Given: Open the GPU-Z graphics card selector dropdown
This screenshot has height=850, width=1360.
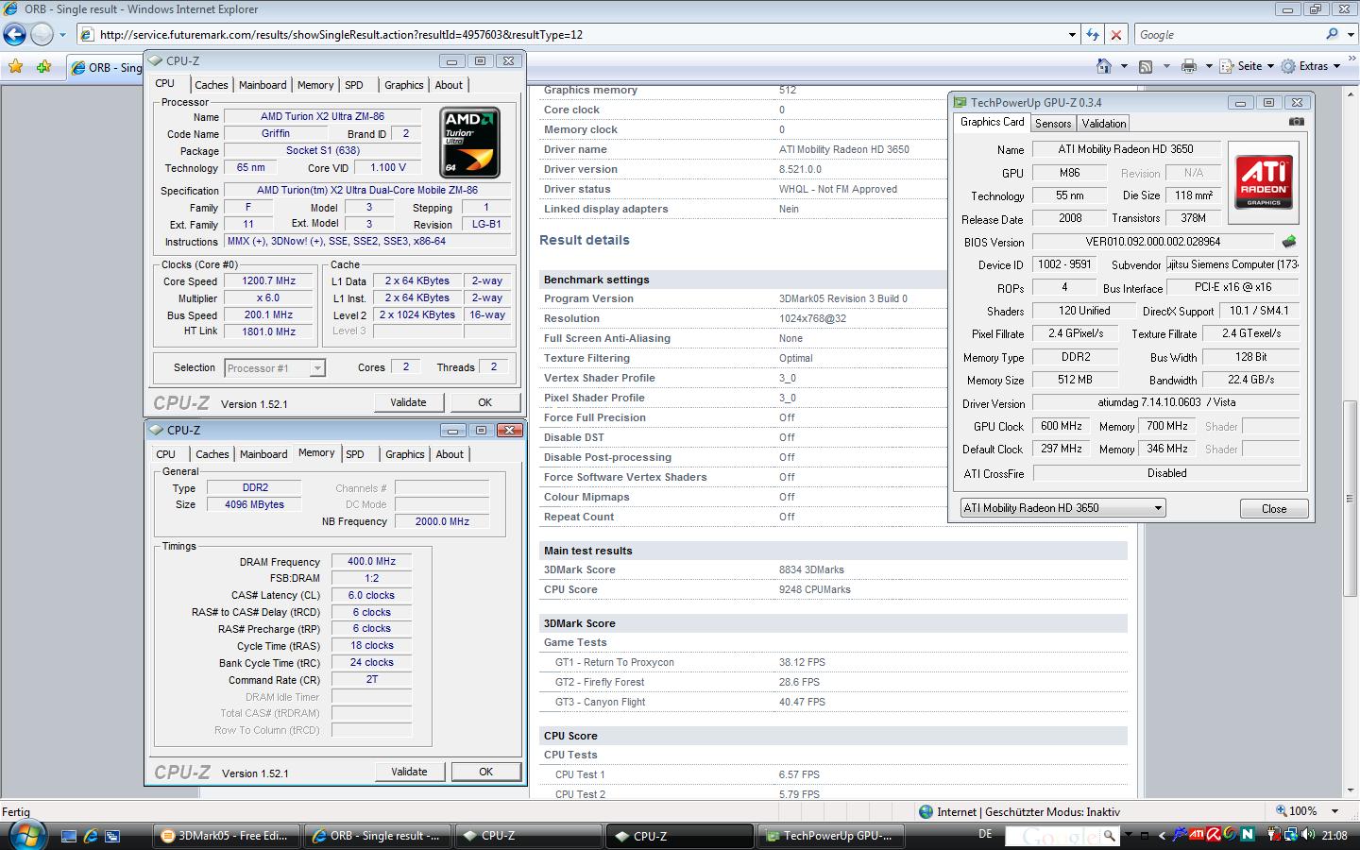Looking at the screenshot, I should click(x=1062, y=508).
